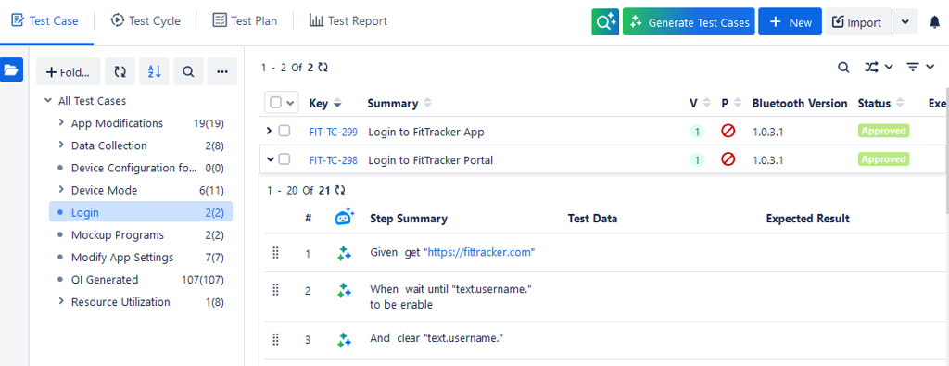Click Generate Test Cases button

pos(689,22)
